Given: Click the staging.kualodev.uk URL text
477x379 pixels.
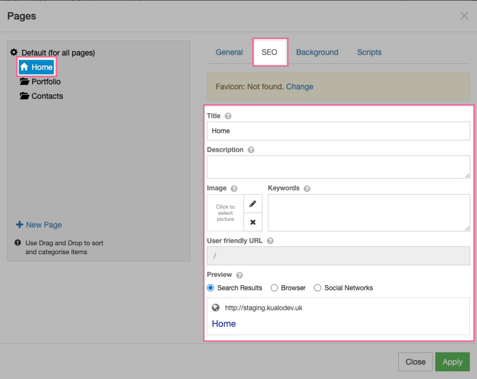Looking at the screenshot, I should [x=263, y=308].
